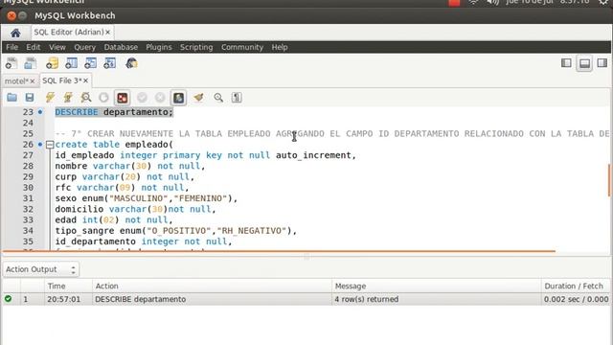Select the SQL File 3* tab
The width and height of the screenshot is (613, 345).
tap(61, 80)
